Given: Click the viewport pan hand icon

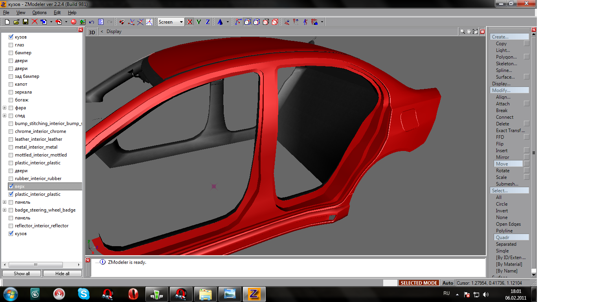Looking at the screenshot, I should click(x=469, y=31).
